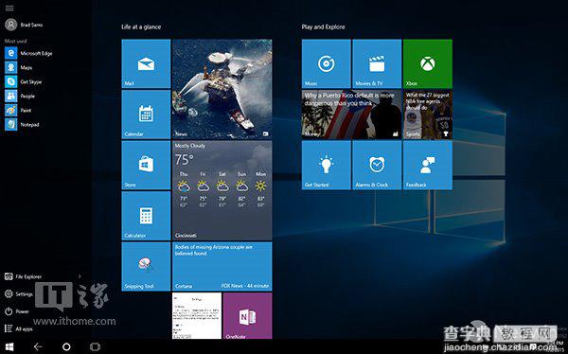The width and height of the screenshot is (568, 354).
Task: Expand the File Explorer jump list arrow
Action: click(80, 276)
